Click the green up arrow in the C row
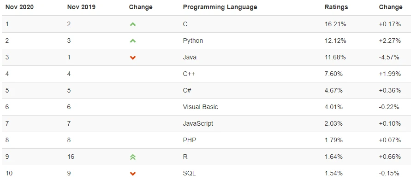The height and width of the screenshot is (180, 411). click(x=133, y=24)
